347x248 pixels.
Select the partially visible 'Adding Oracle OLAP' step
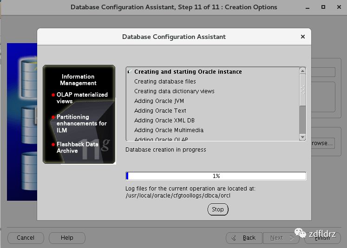pos(161,139)
